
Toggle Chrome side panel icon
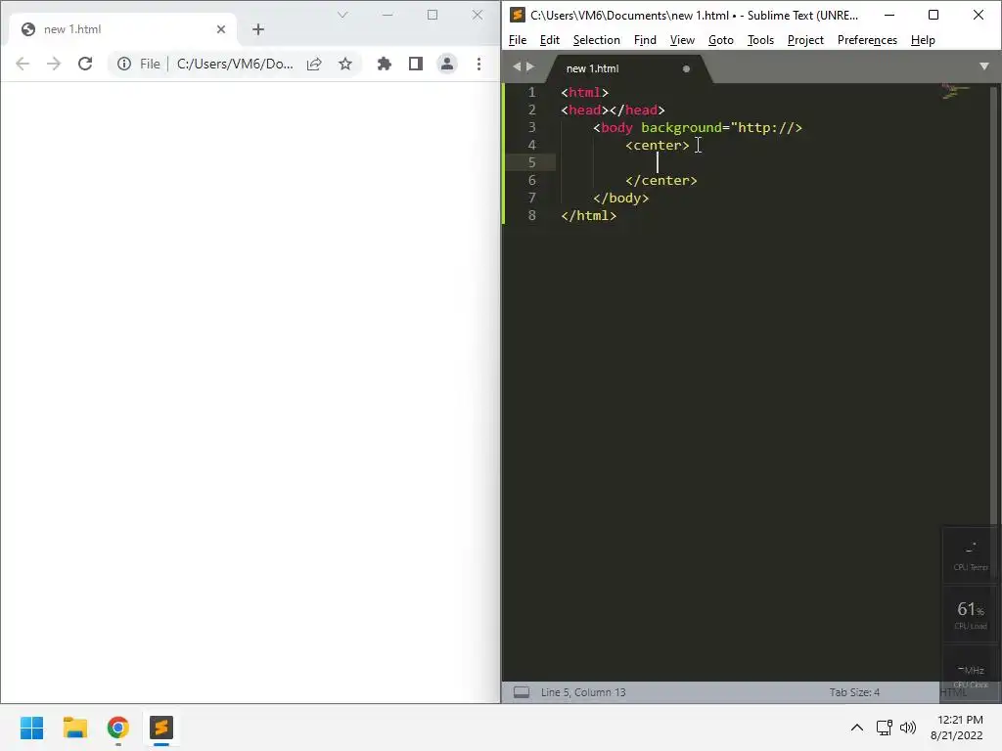415,64
